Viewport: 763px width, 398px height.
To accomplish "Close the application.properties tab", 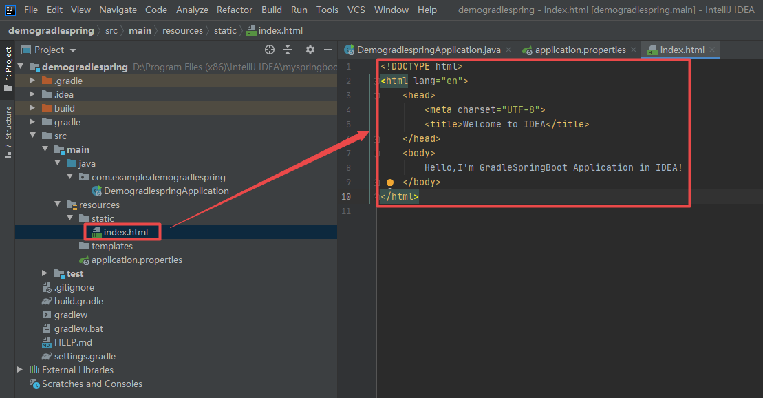I will pos(634,50).
